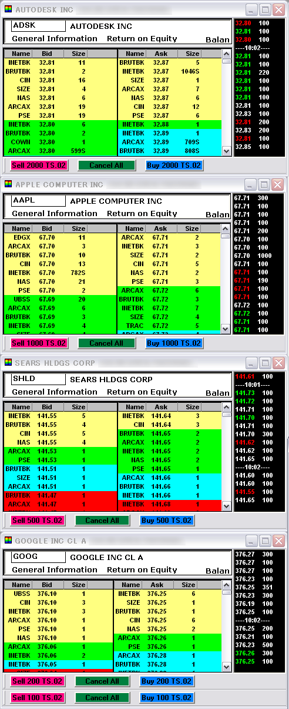Screen dimensions: 289x709
Task: Select INETBK bid row with size 782S
Action: (60, 273)
